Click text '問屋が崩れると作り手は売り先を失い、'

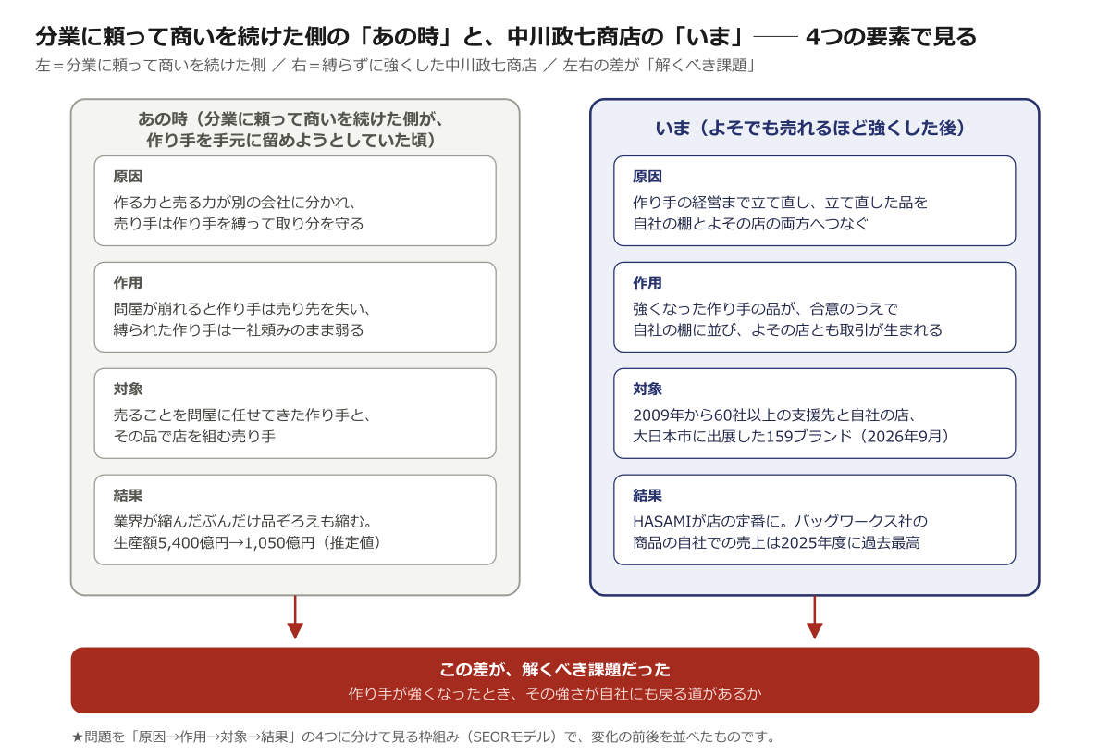[242, 308]
